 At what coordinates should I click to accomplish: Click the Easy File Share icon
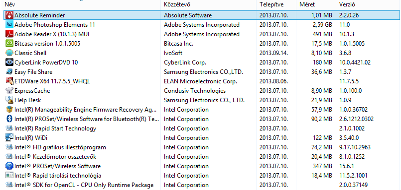[9, 72]
